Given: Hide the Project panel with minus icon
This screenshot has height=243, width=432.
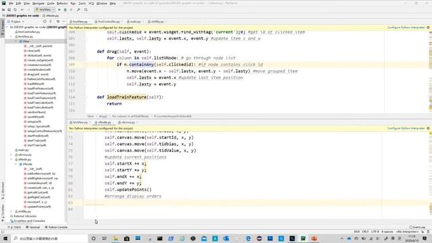Looking at the screenshot, I should [63, 22].
